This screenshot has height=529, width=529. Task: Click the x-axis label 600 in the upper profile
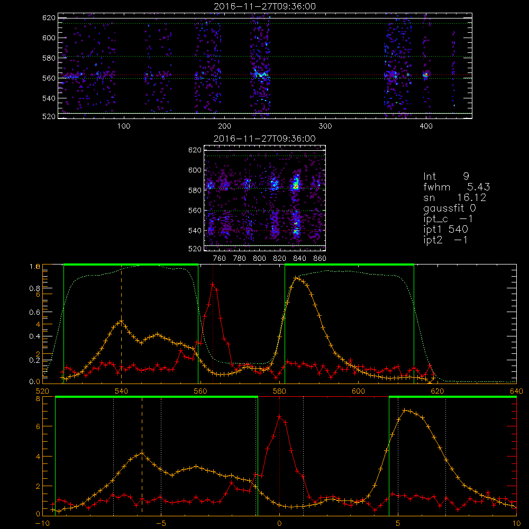358,391
